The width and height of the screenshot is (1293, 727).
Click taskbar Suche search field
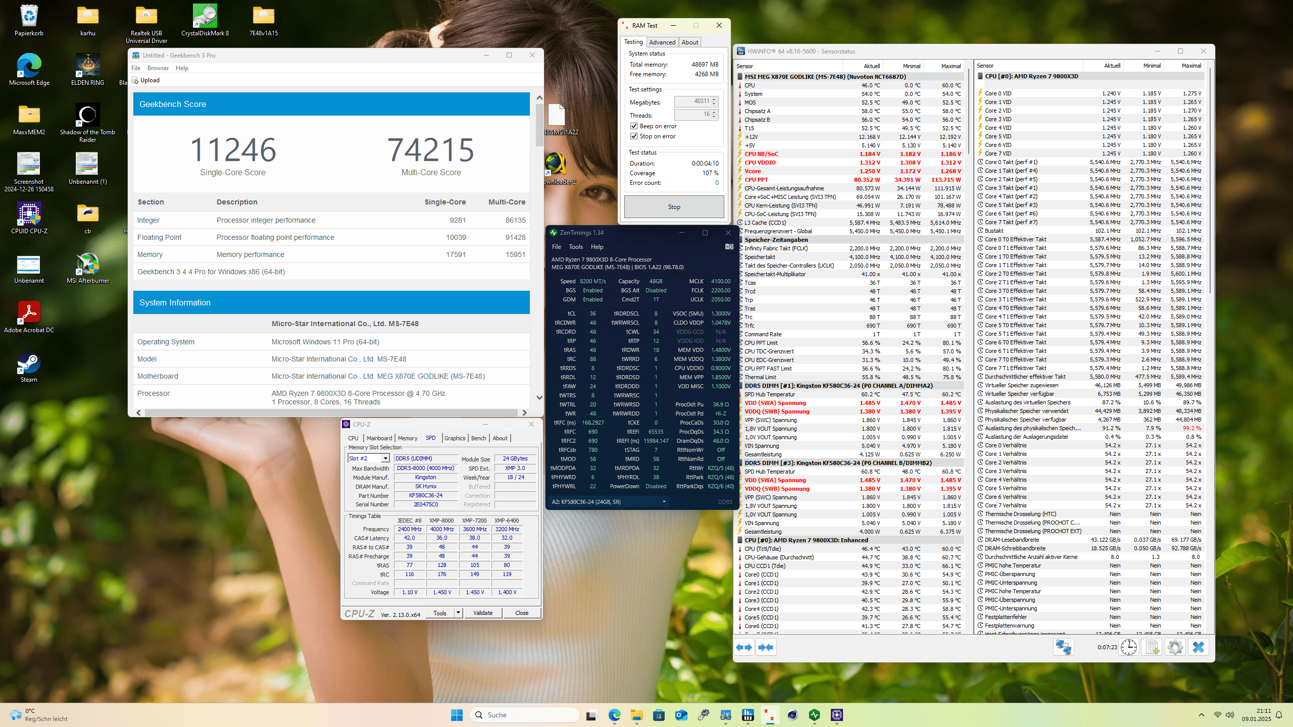click(524, 715)
